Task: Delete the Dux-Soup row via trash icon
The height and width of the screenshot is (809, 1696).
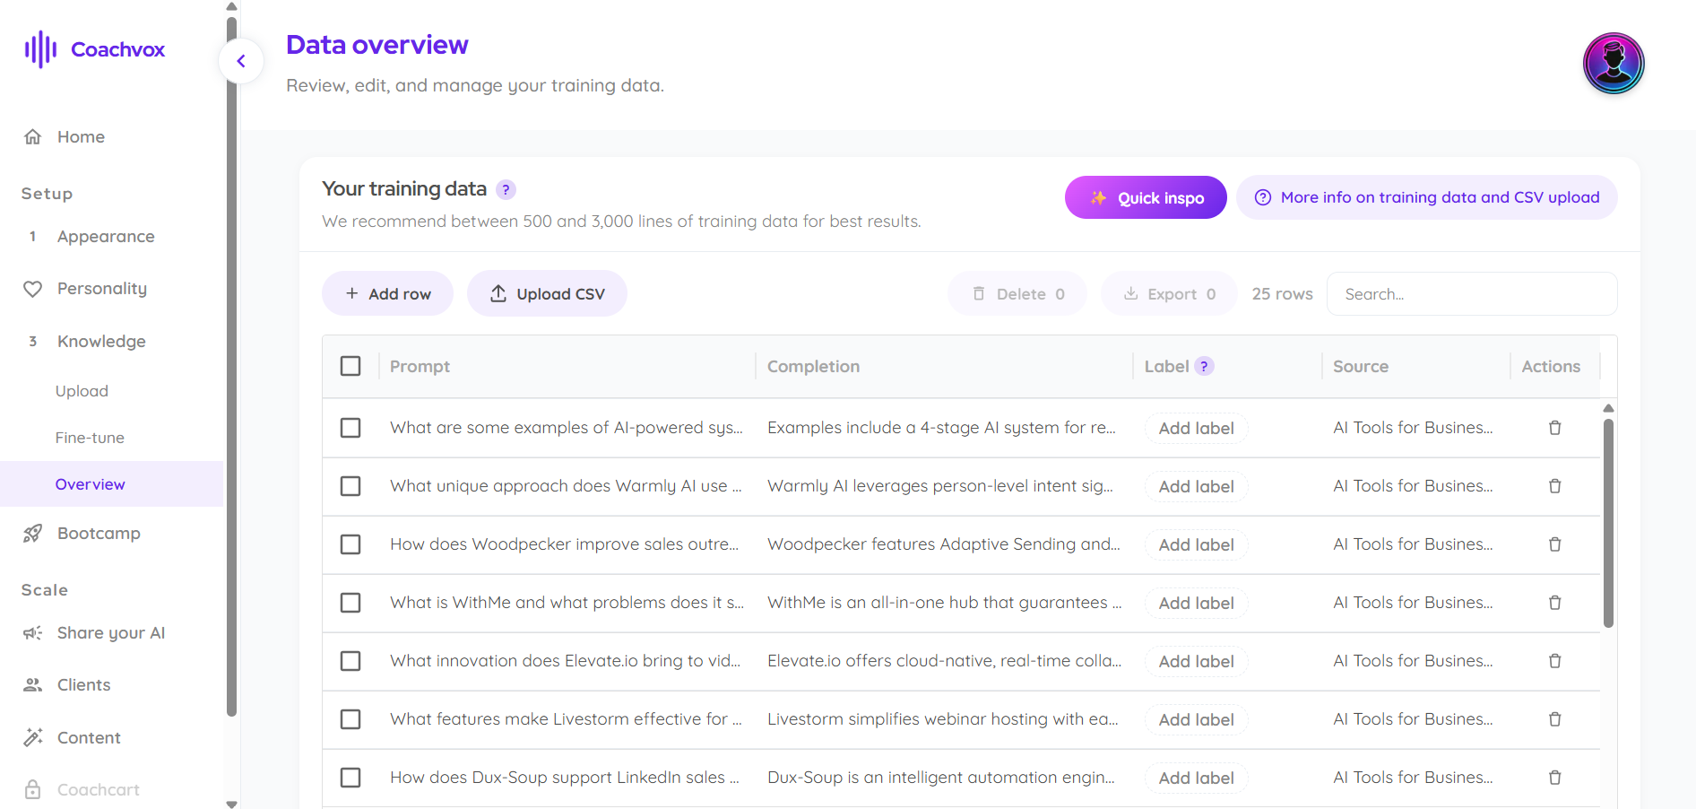Action: coord(1555,778)
